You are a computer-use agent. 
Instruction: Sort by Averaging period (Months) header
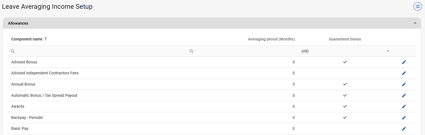271,39
